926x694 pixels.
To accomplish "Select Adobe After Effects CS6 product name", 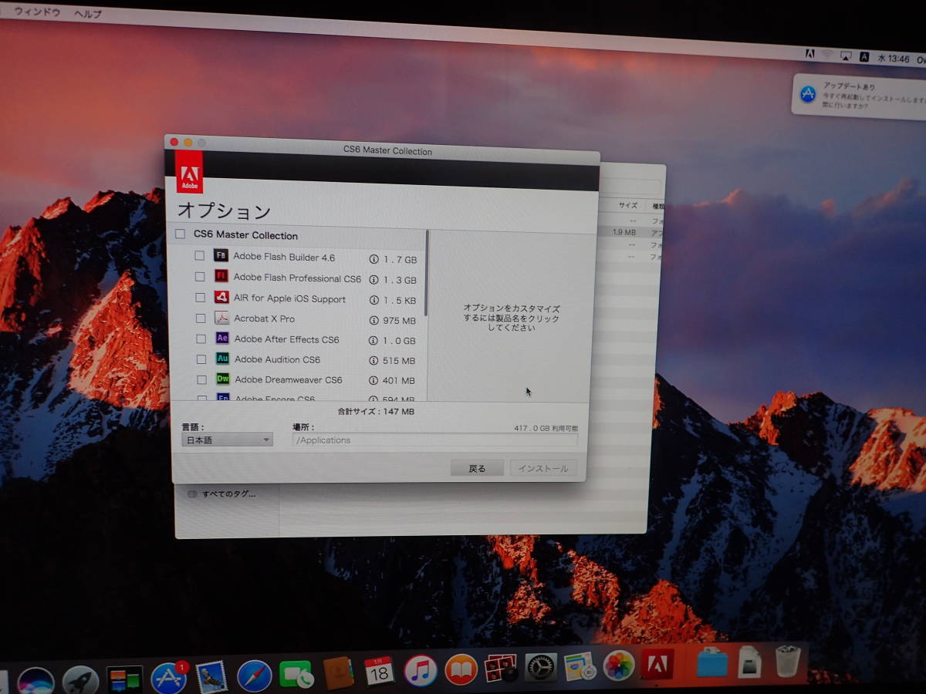I will tap(286, 339).
